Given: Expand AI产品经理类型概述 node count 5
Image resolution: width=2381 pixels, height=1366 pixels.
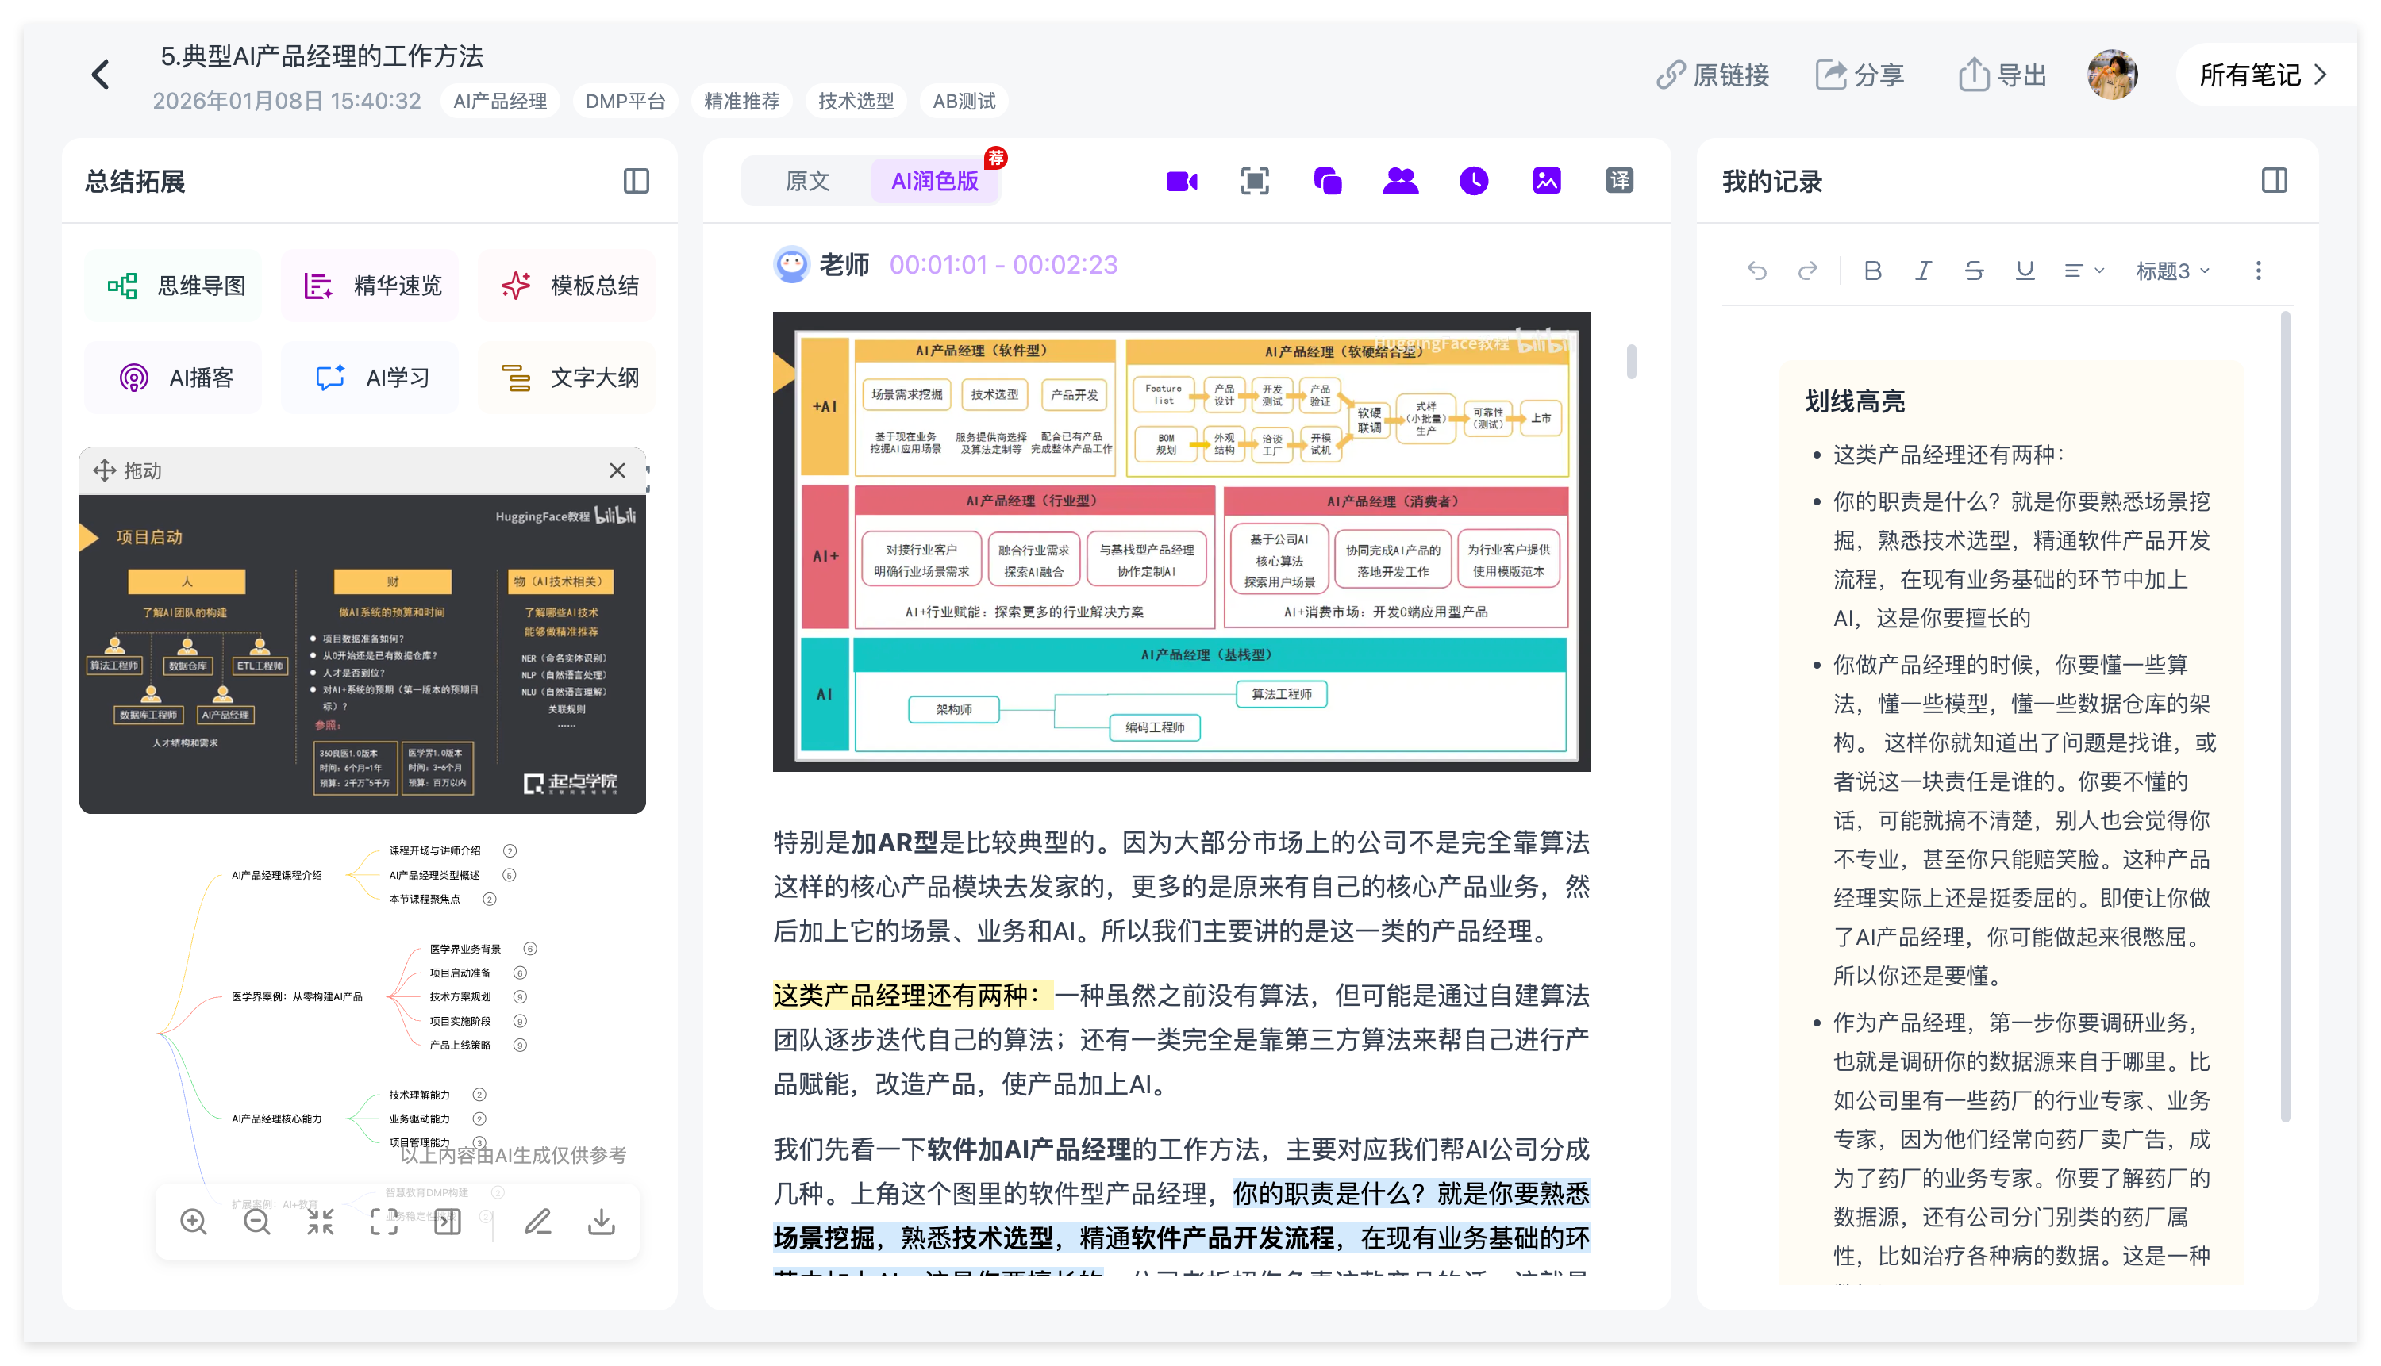Looking at the screenshot, I should 510,875.
